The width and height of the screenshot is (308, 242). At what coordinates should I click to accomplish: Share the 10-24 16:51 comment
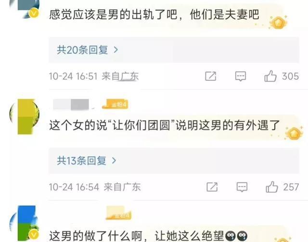[x=211, y=76]
